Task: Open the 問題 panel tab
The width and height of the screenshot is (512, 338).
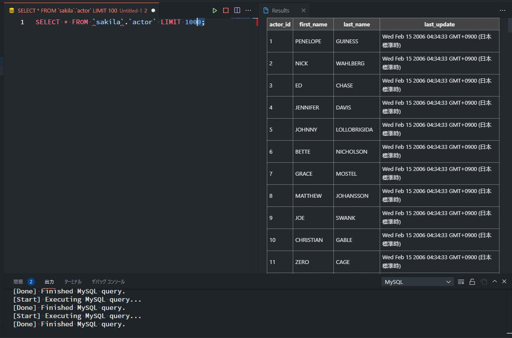Action: tap(18, 282)
